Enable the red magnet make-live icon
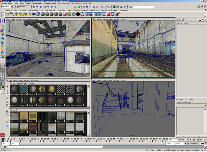 97,7
